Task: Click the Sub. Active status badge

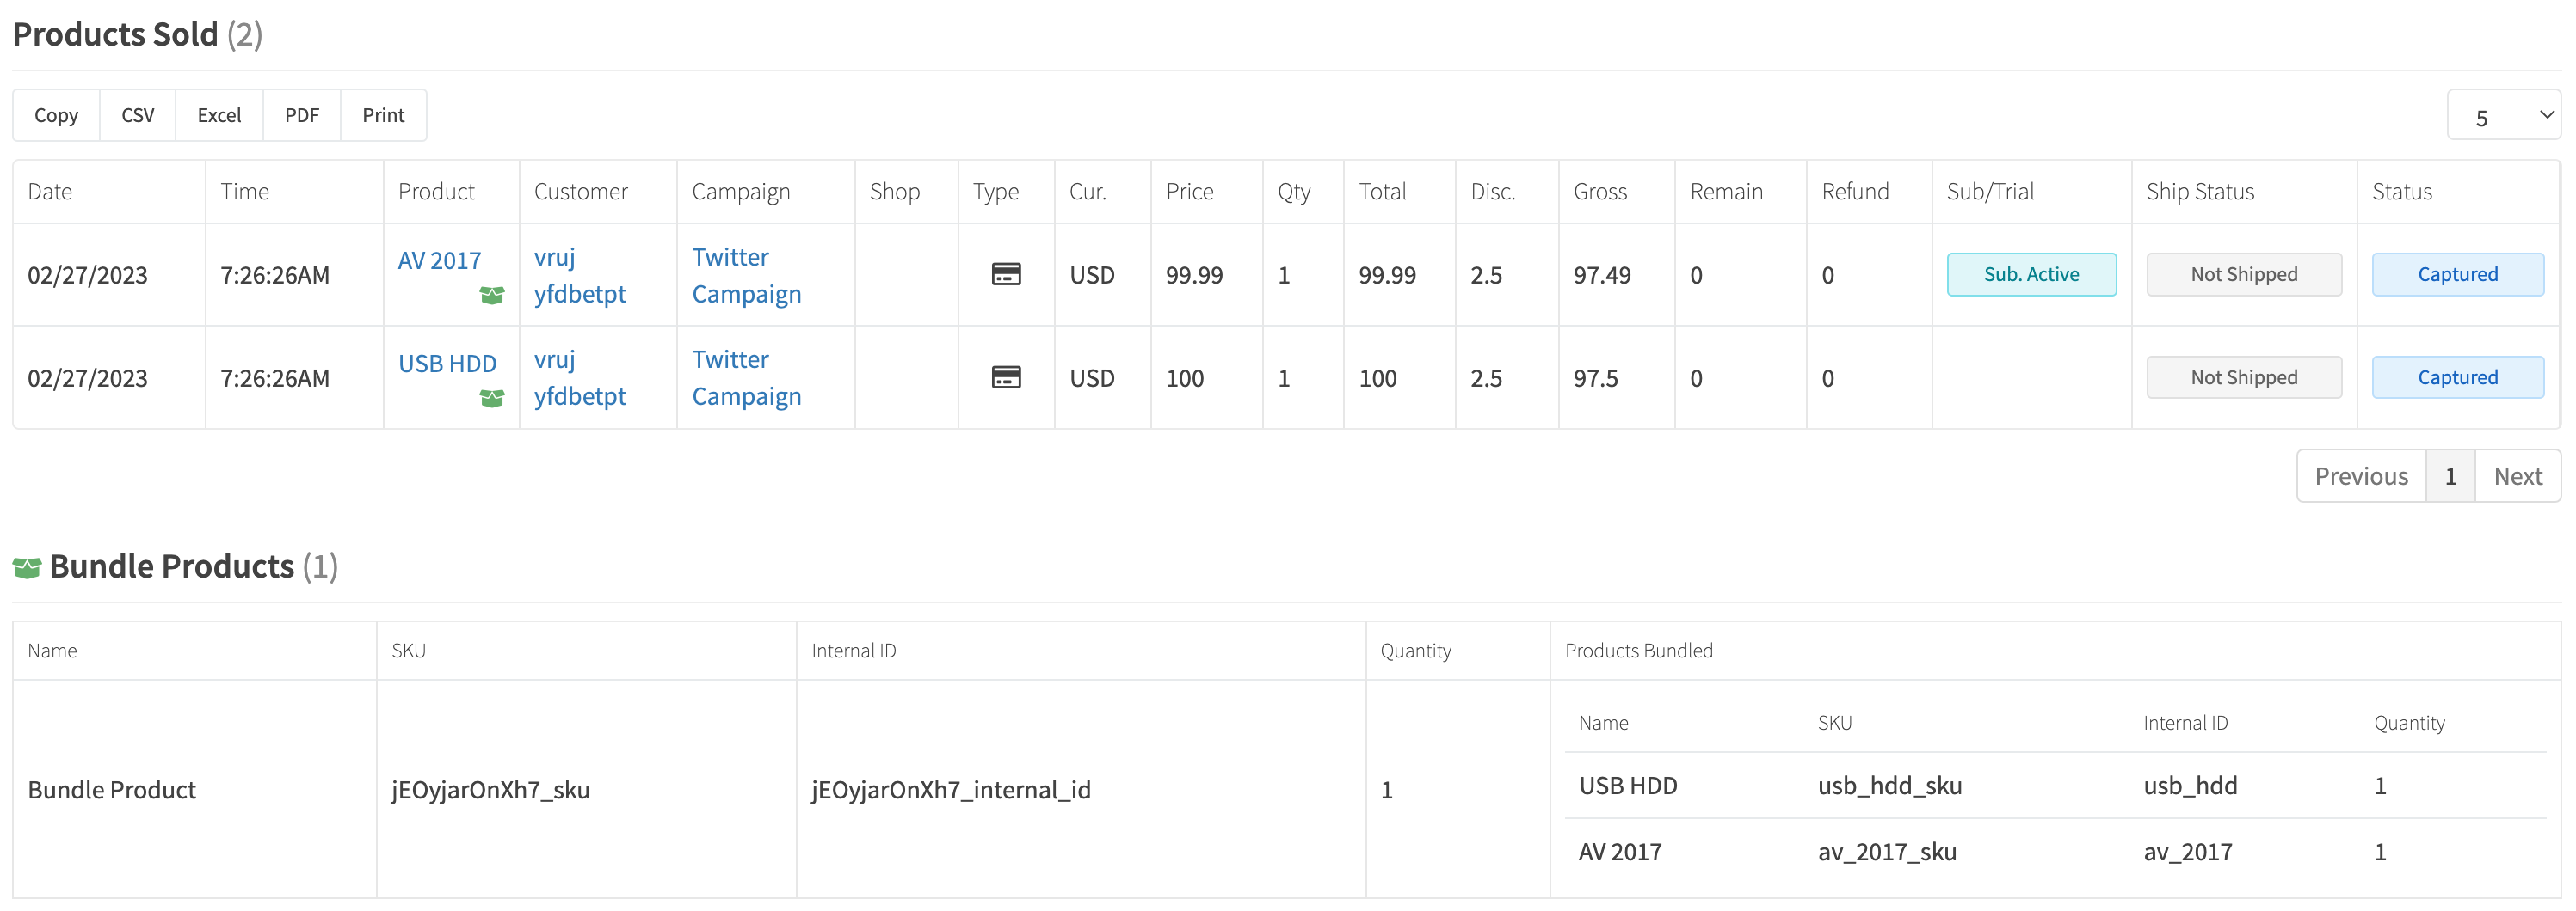Action: [2031, 273]
